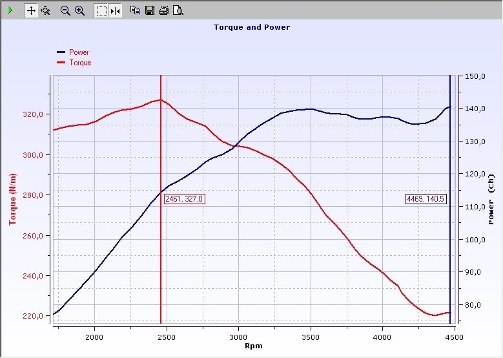Click the blue power cursor line

coord(450,258)
